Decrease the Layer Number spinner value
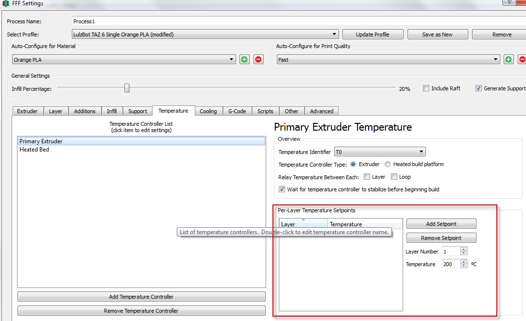Screen dimensions: 526x321 (x=464, y=253)
